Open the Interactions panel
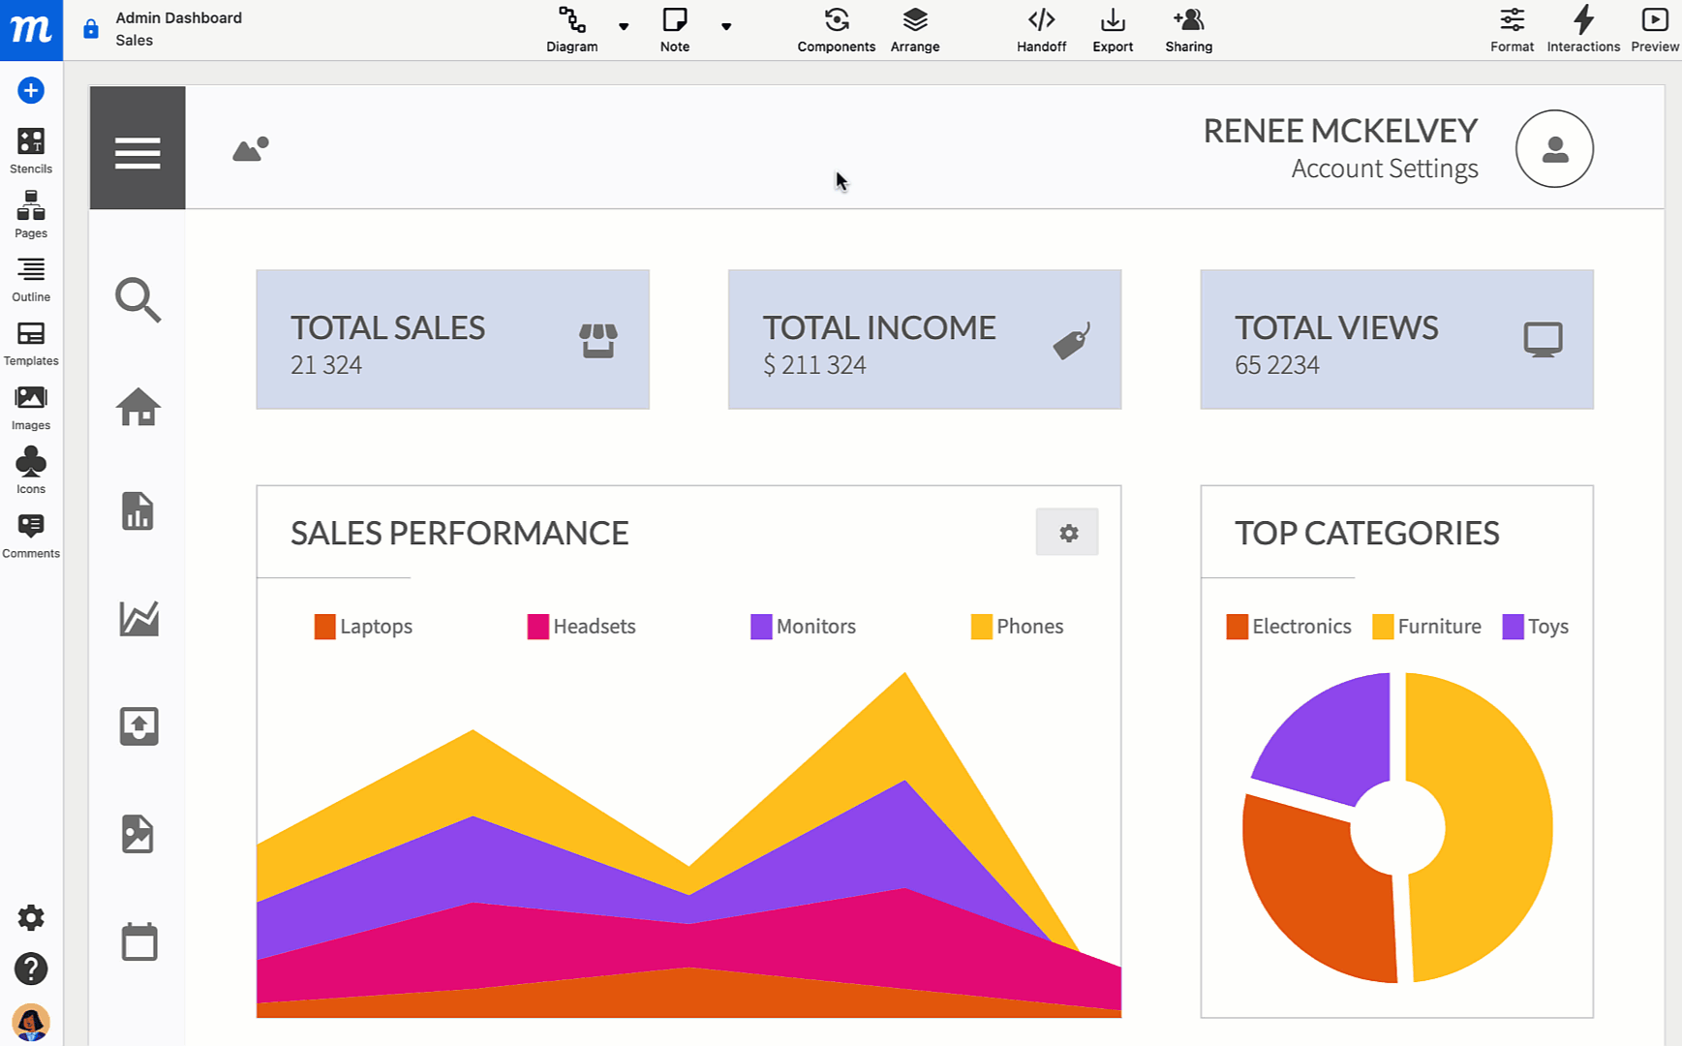Image resolution: width=1682 pixels, height=1046 pixels. 1583,30
